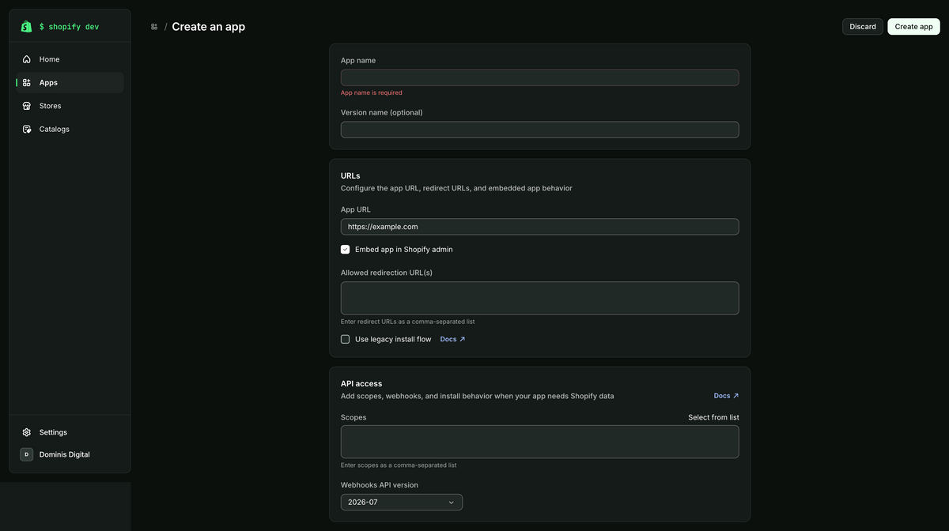Click the Stores storefront icon
The width and height of the screenshot is (949, 531).
27,106
